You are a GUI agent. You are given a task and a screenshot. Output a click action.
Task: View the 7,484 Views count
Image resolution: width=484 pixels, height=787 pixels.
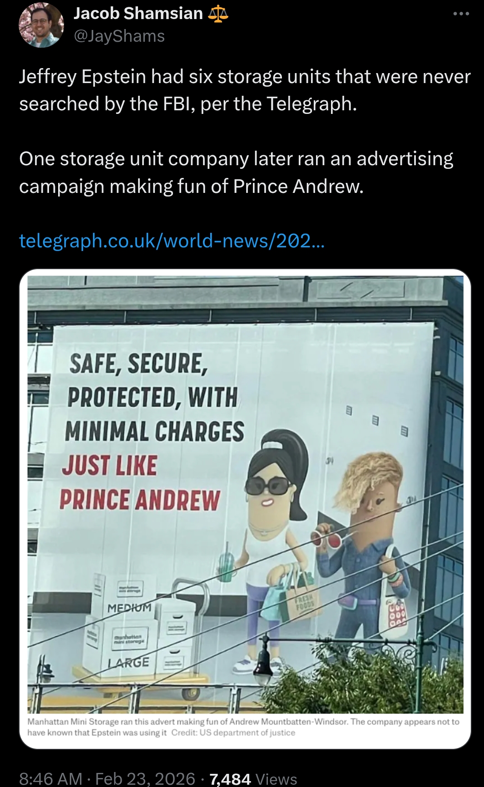click(253, 779)
